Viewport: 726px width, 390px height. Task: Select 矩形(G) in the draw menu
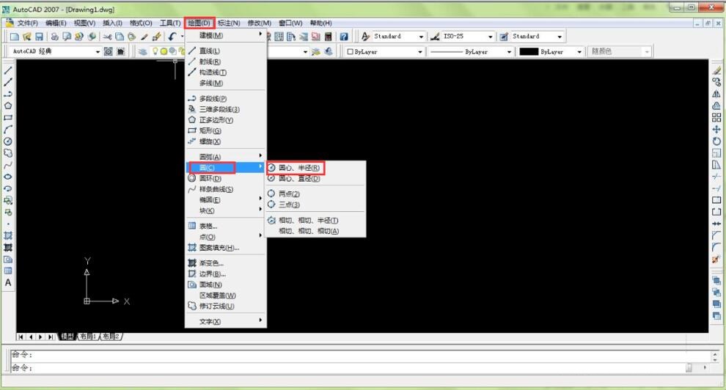pos(210,130)
